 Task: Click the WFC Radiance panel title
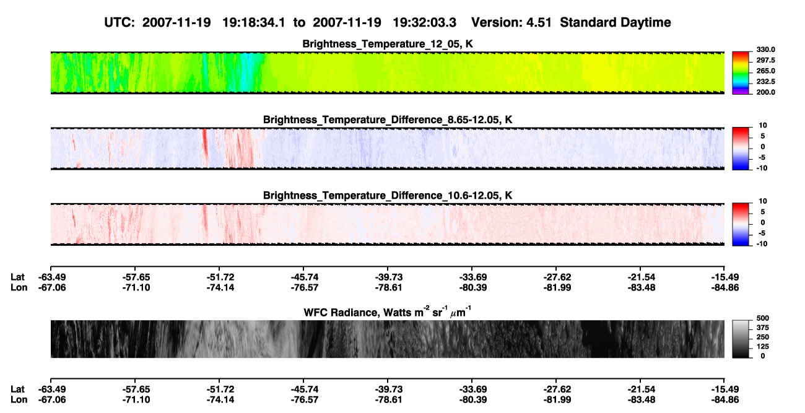(x=388, y=312)
